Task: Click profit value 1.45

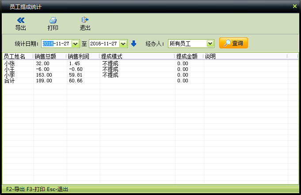Action: [75, 63]
